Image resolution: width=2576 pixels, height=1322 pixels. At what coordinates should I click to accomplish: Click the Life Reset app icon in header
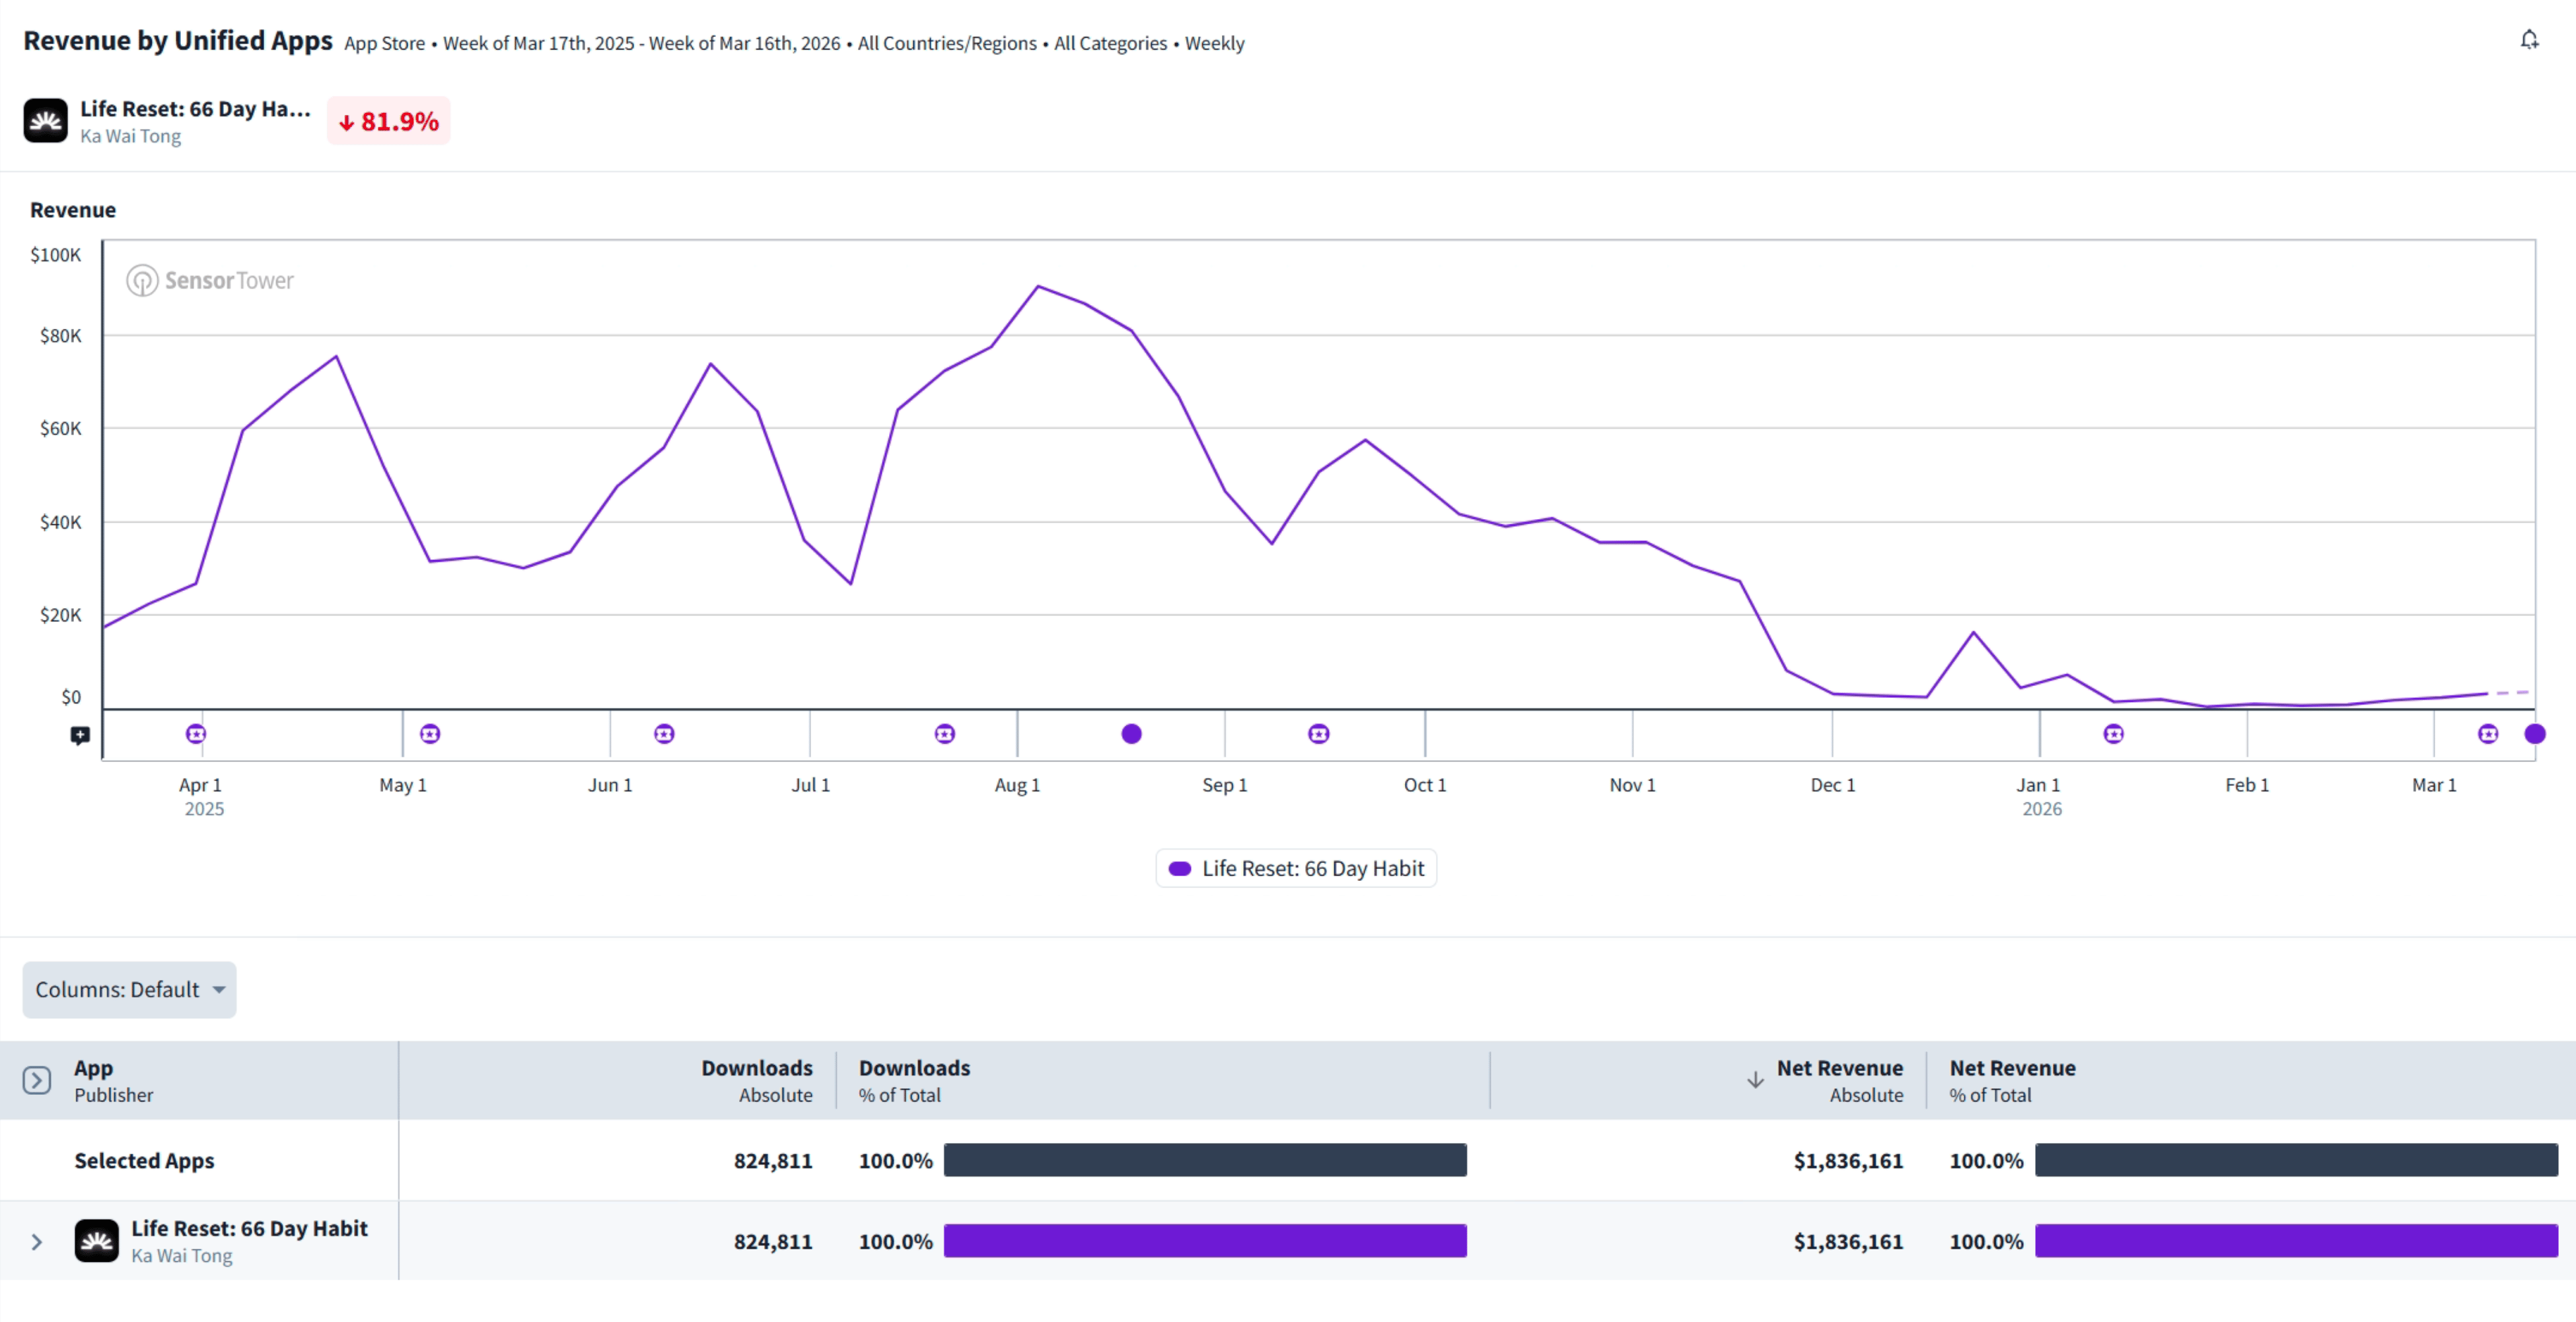pyautogui.click(x=46, y=121)
